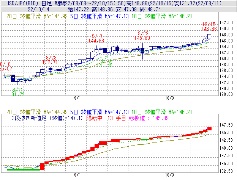
Task: Click the tall red block above the green bar
Action: pyautogui.click(x=42, y=166)
